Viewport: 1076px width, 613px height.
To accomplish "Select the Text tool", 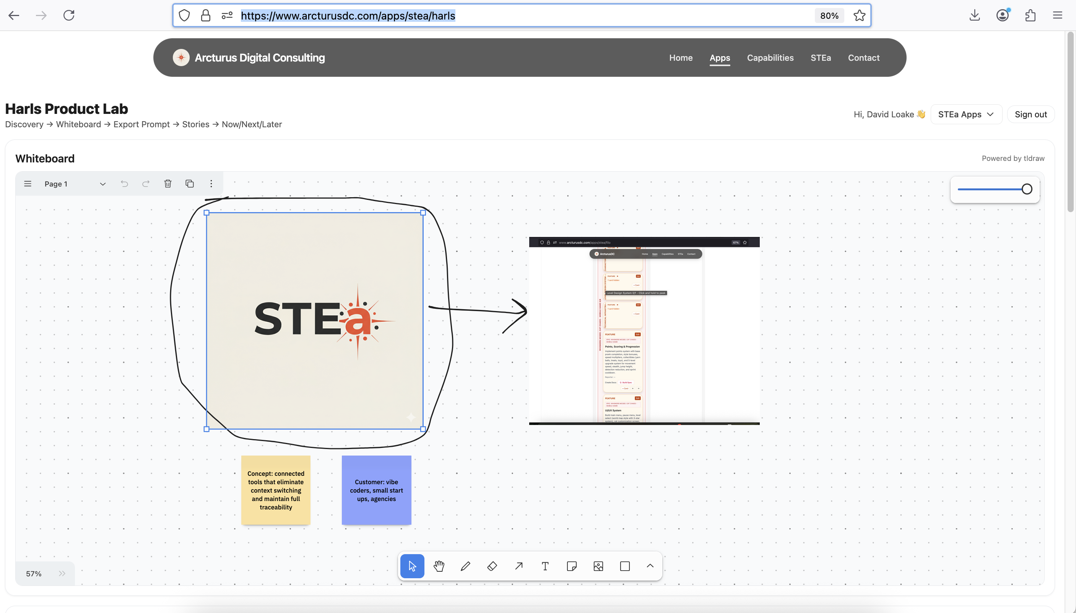I will [x=545, y=566].
